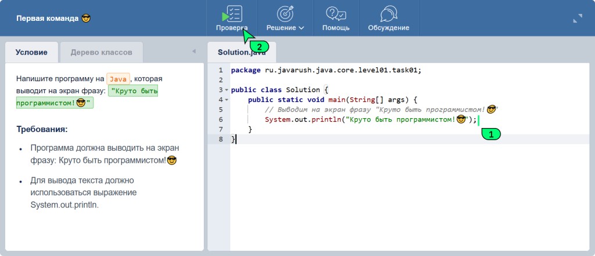The width and height of the screenshot is (595, 256).
Task: Switch to the Дерево классов tab
Action: tap(101, 52)
